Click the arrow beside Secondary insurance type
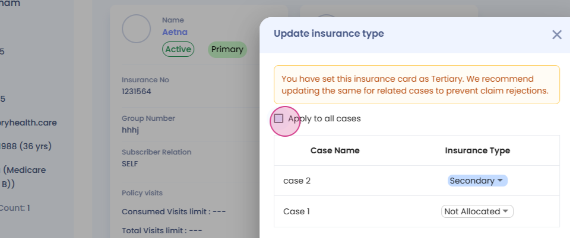570x238 pixels. [x=500, y=181]
